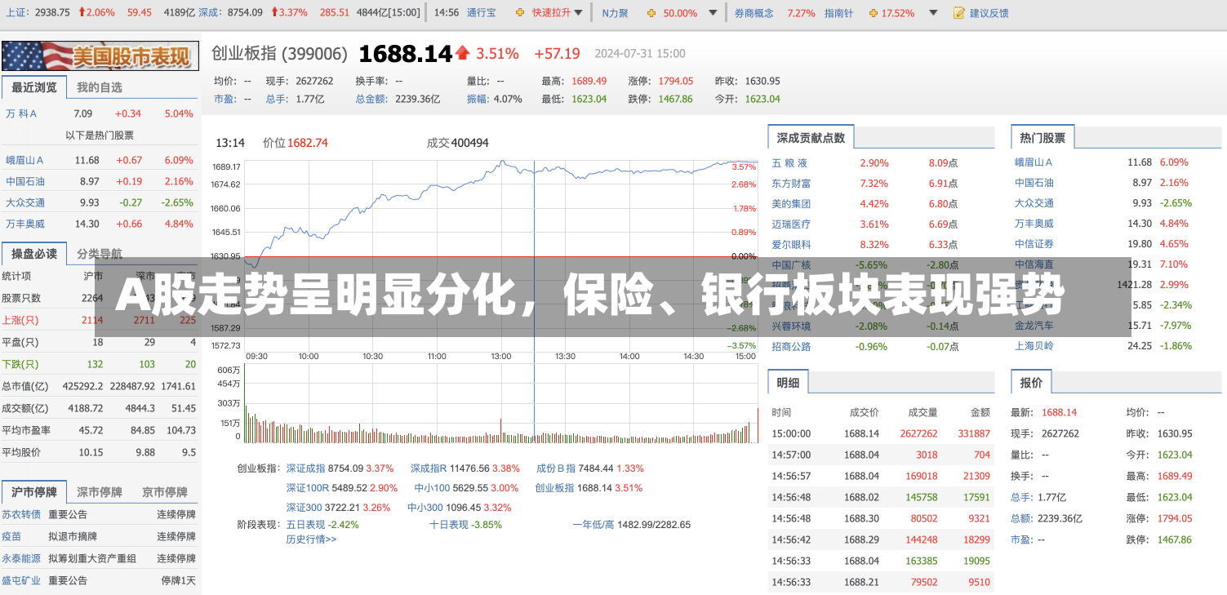
Task: Click 中小100 index link
Action: coord(432,488)
